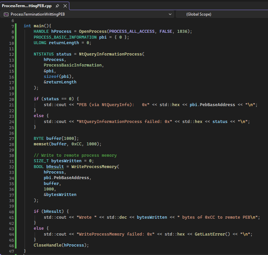Click the comment "Write to remote process memory"

(75, 155)
